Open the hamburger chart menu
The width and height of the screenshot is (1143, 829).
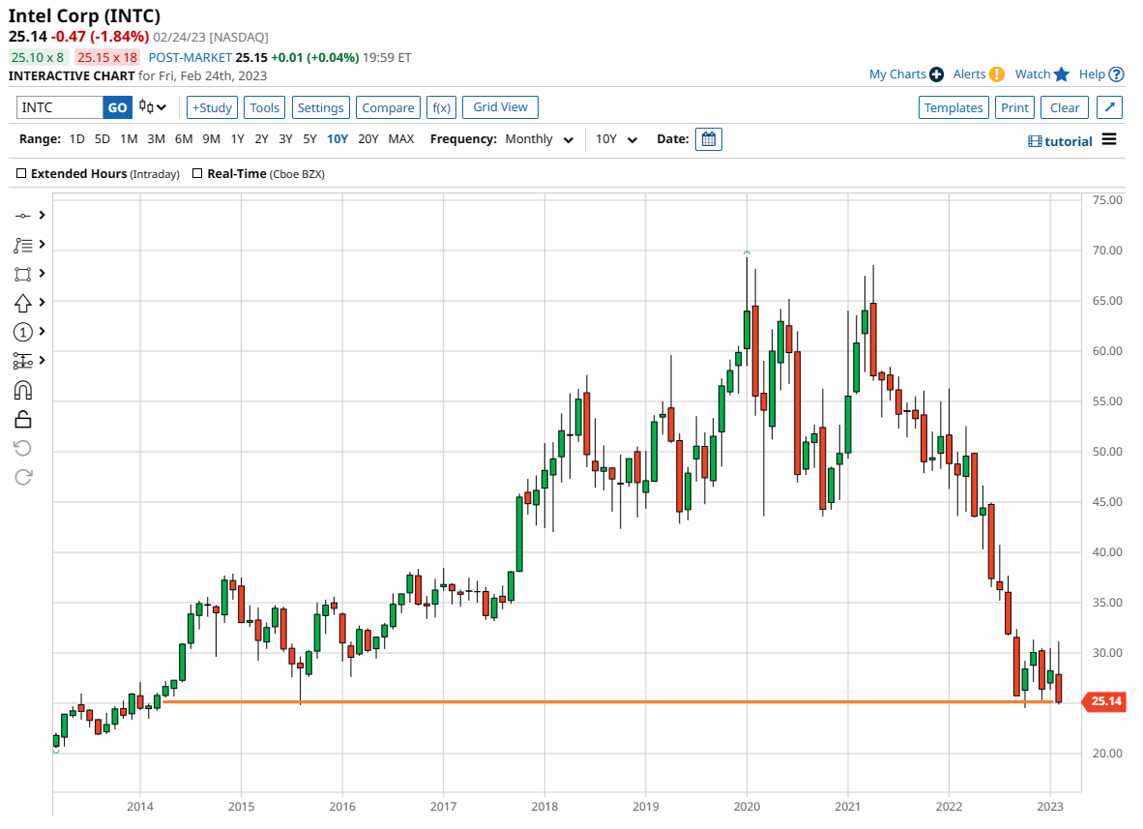(x=1109, y=139)
